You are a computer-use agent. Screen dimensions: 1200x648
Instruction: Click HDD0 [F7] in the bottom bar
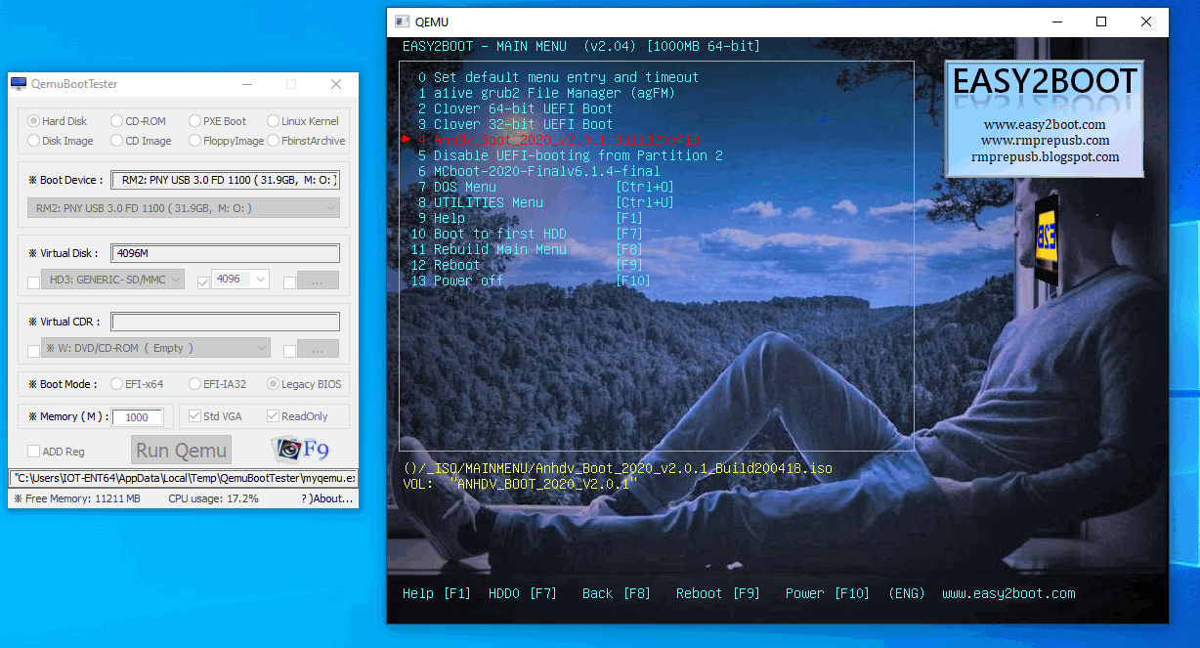tap(523, 593)
